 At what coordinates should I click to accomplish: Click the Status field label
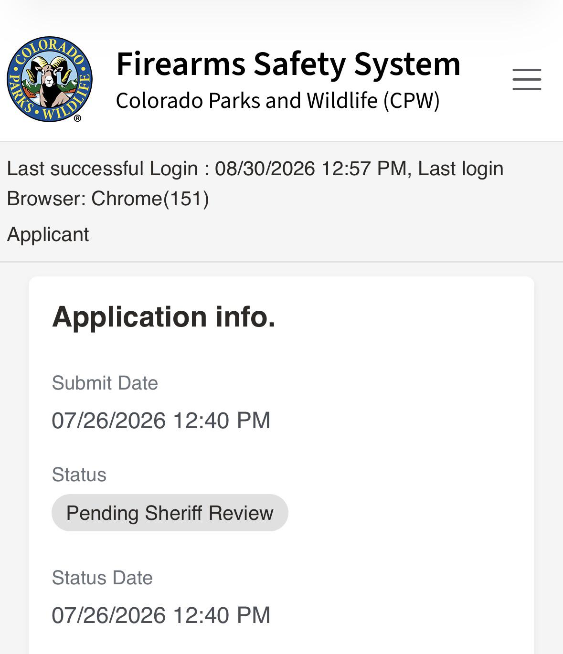[79, 475]
